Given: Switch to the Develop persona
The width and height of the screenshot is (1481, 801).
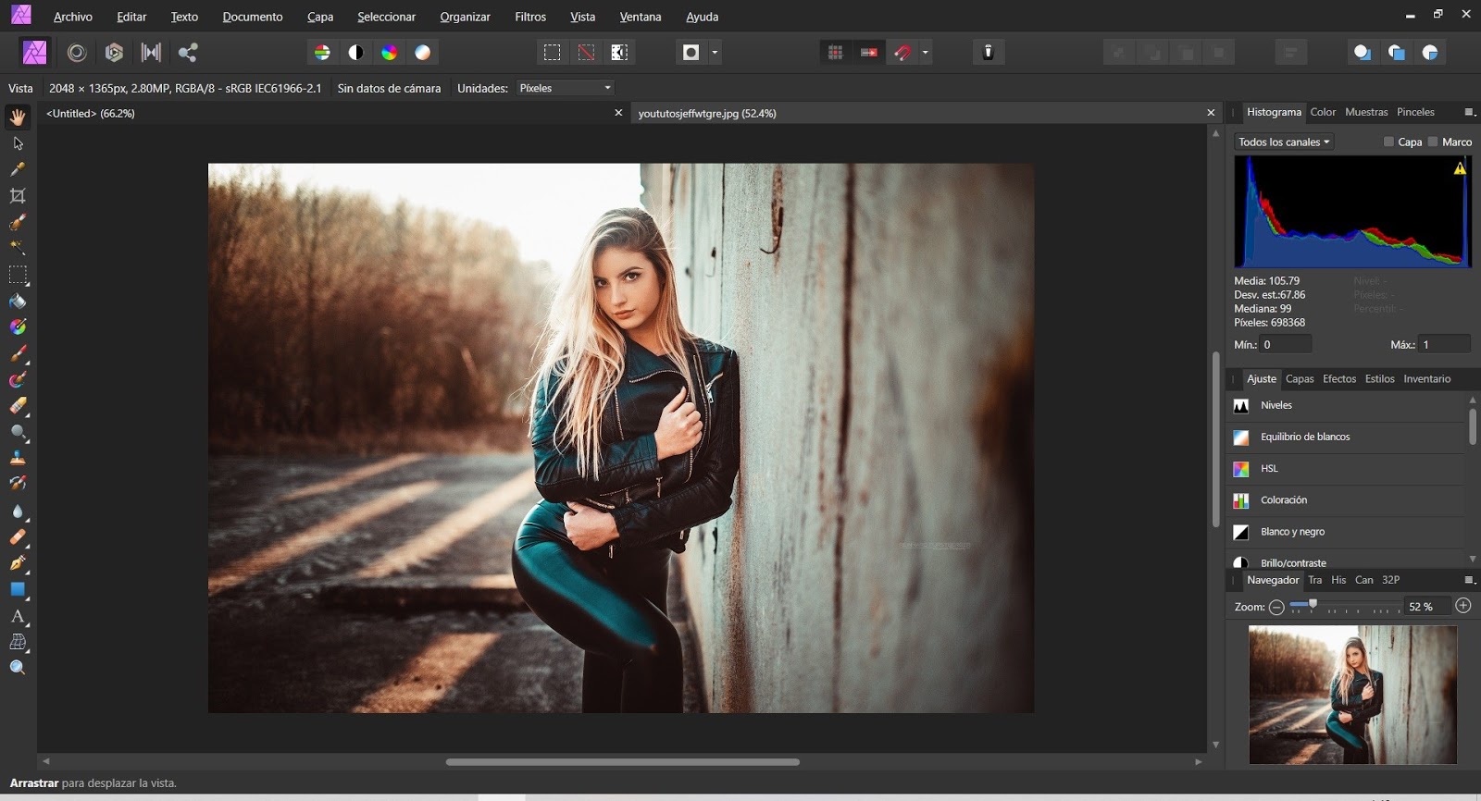Looking at the screenshot, I should coord(114,53).
